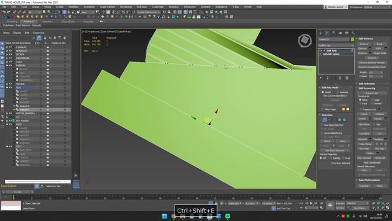
Task: Enable Preserve UVs checkbox
Action: 360,109
